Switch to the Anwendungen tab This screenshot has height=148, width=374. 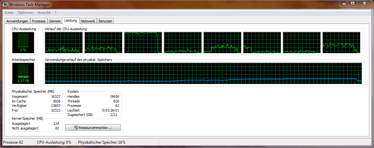[18, 21]
